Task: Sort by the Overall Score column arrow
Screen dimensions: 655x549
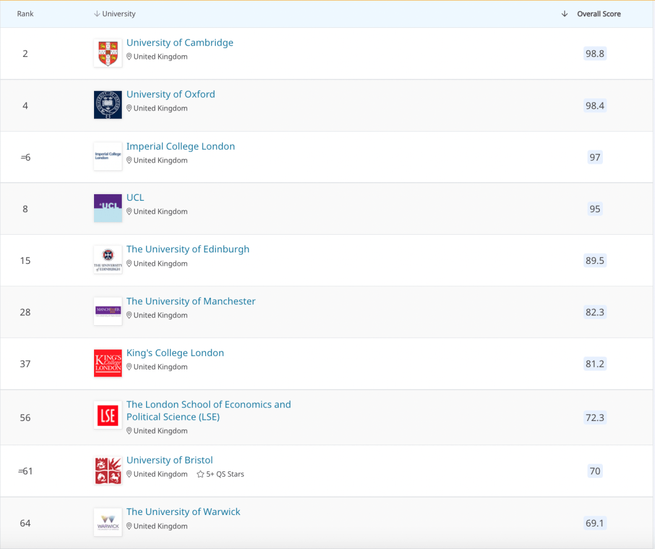Action: (x=565, y=13)
